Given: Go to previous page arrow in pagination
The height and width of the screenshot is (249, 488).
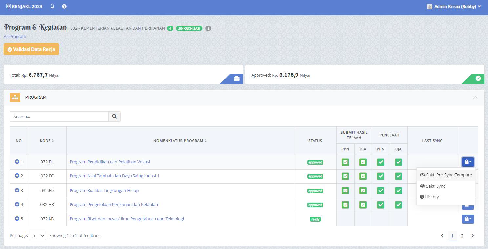Looking at the screenshot, I should [442, 236].
